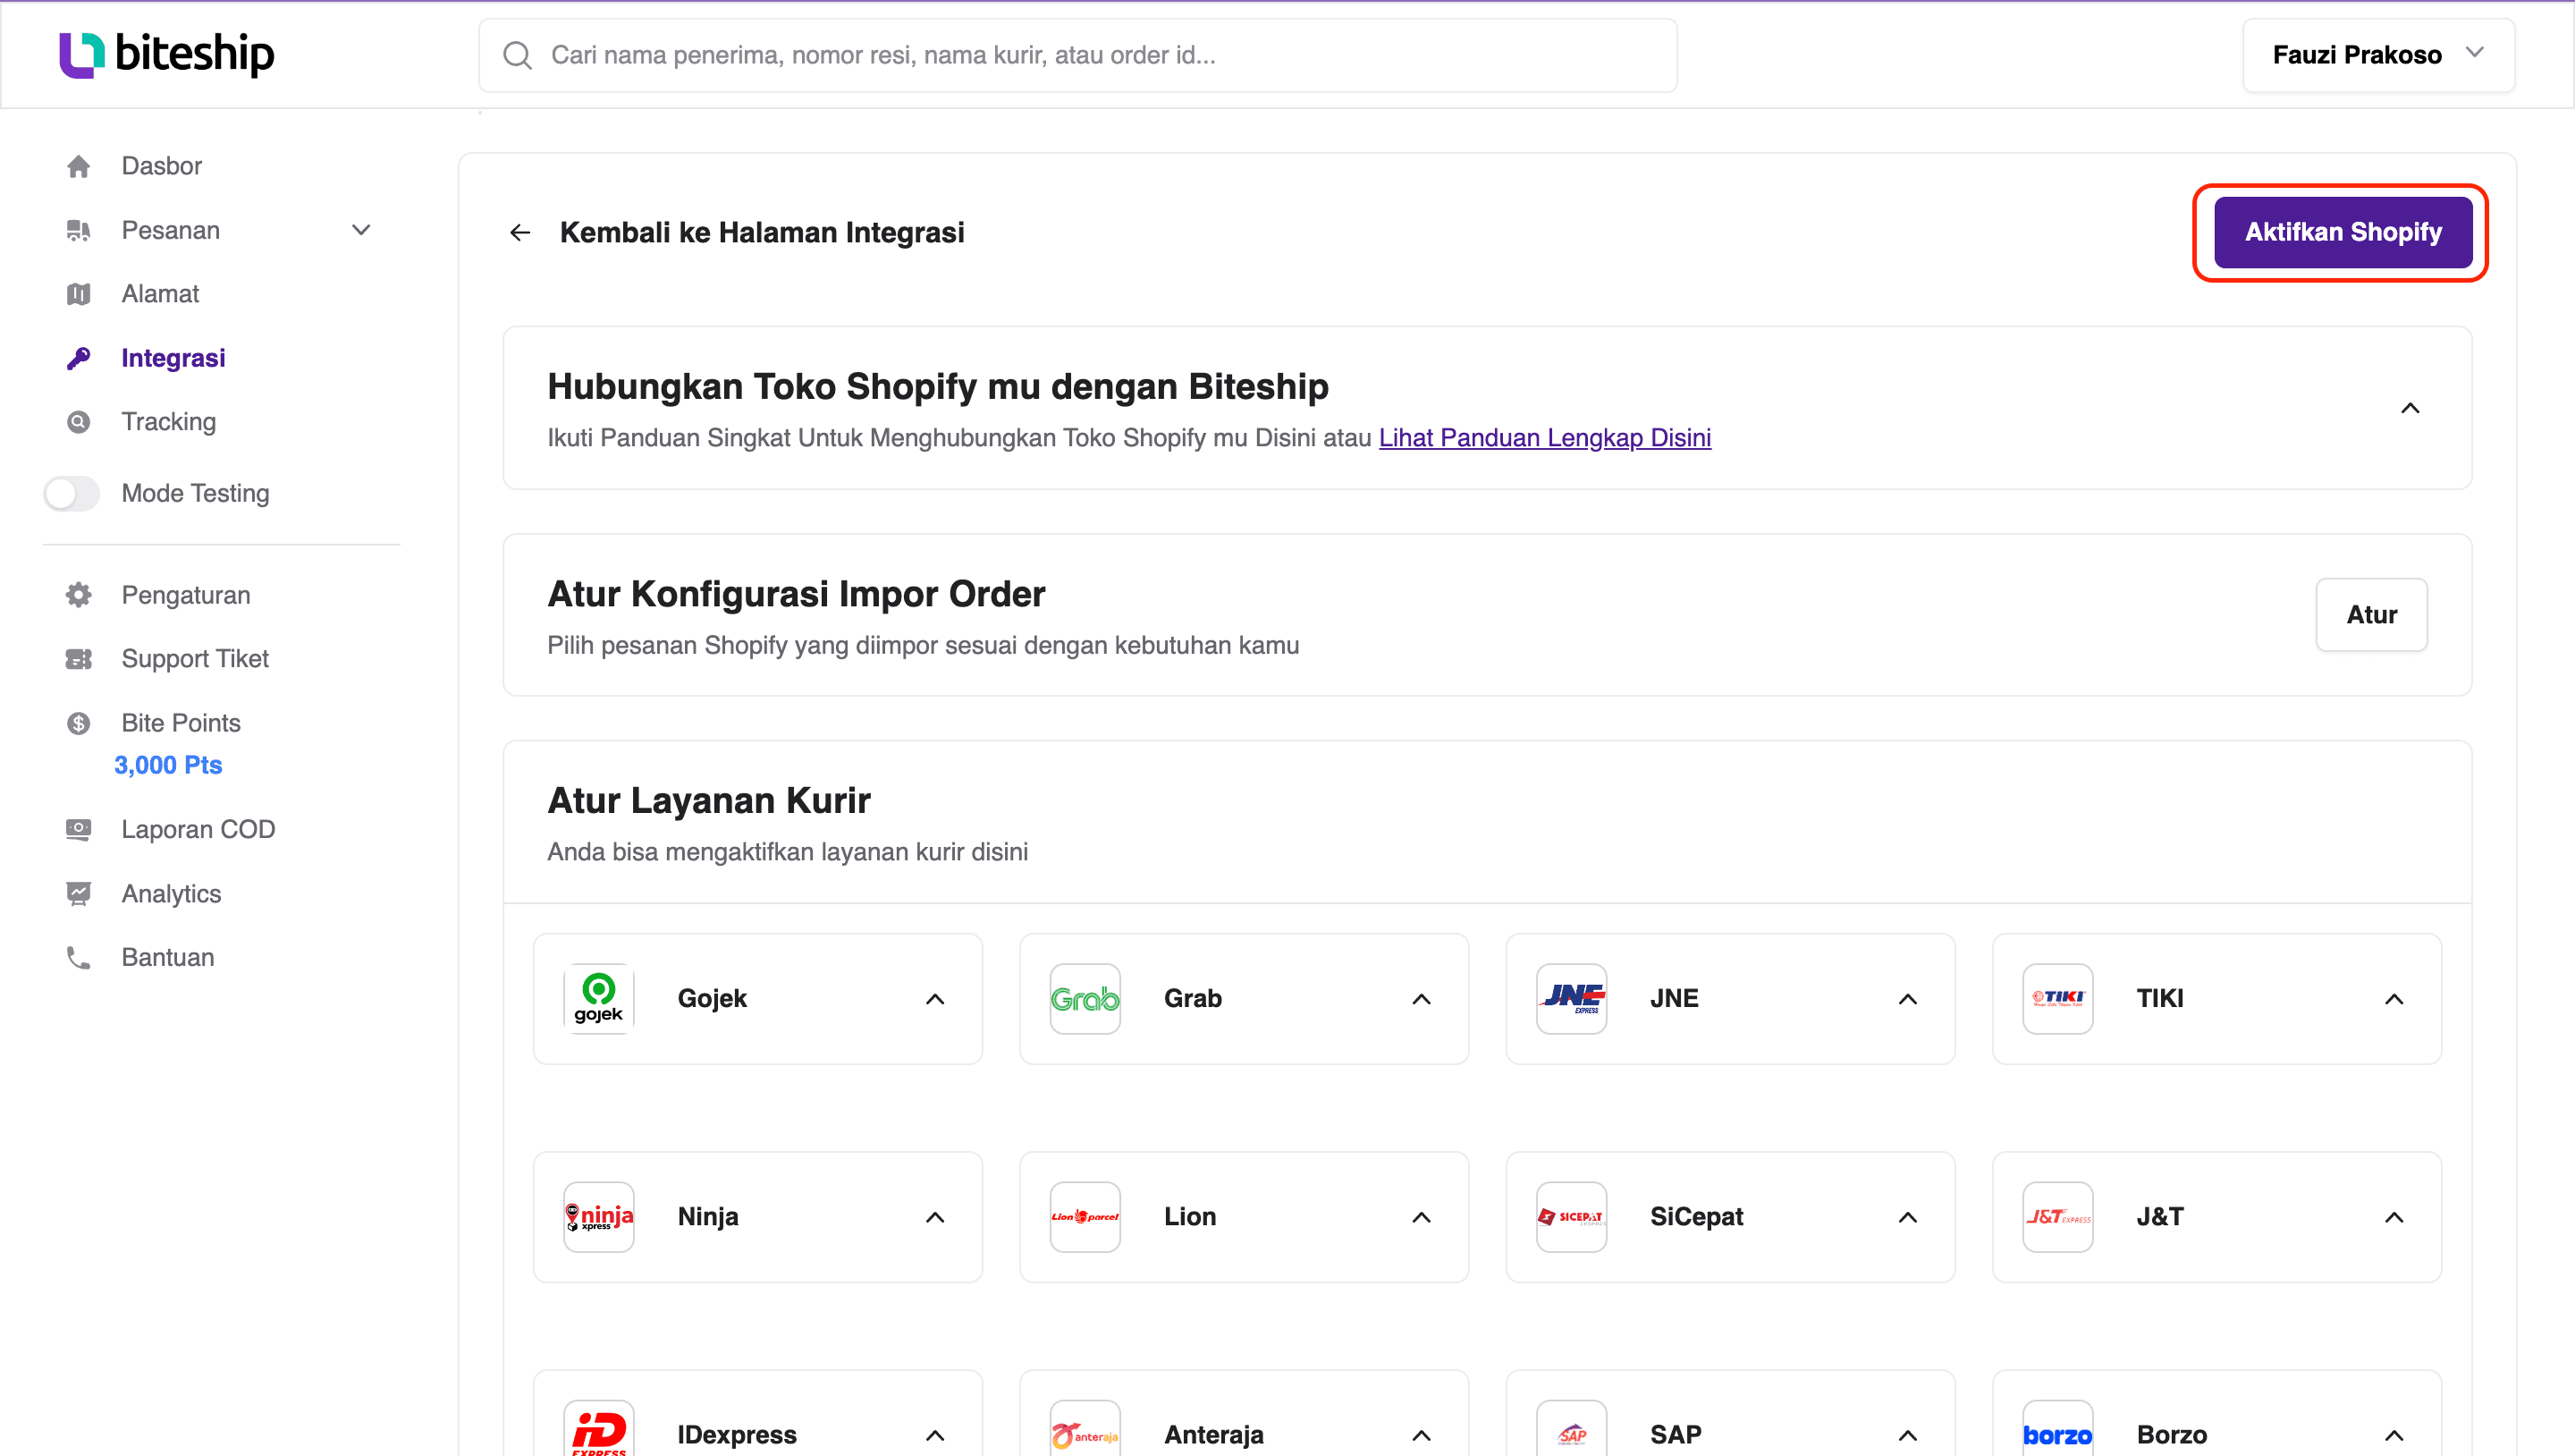2575x1456 pixels.
Task: Open Pengaturan settings page
Action: click(x=186, y=595)
